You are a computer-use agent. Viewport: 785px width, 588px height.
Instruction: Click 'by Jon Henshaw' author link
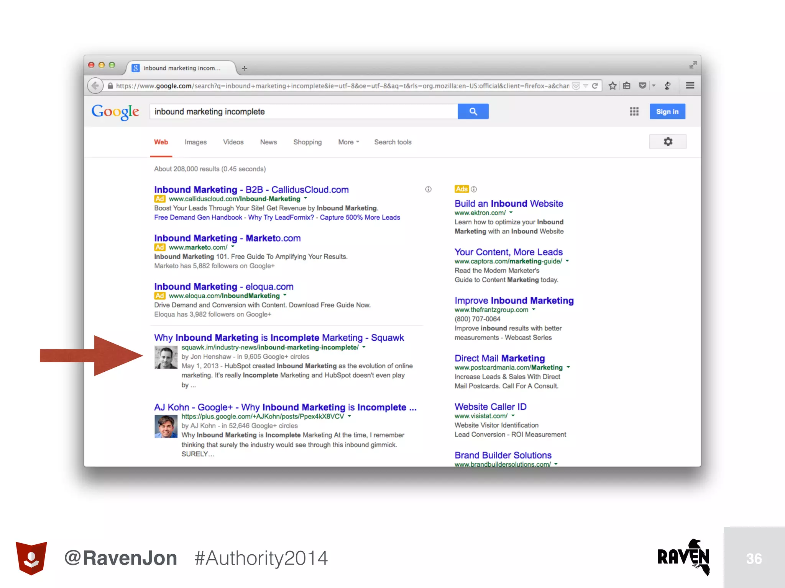click(x=206, y=356)
